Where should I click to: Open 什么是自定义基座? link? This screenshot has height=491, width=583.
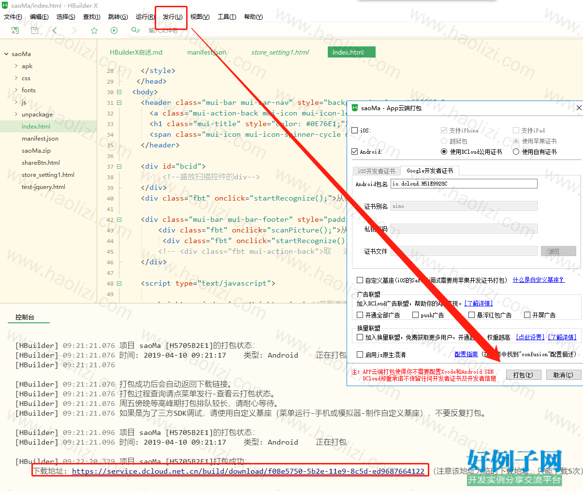(x=539, y=280)
